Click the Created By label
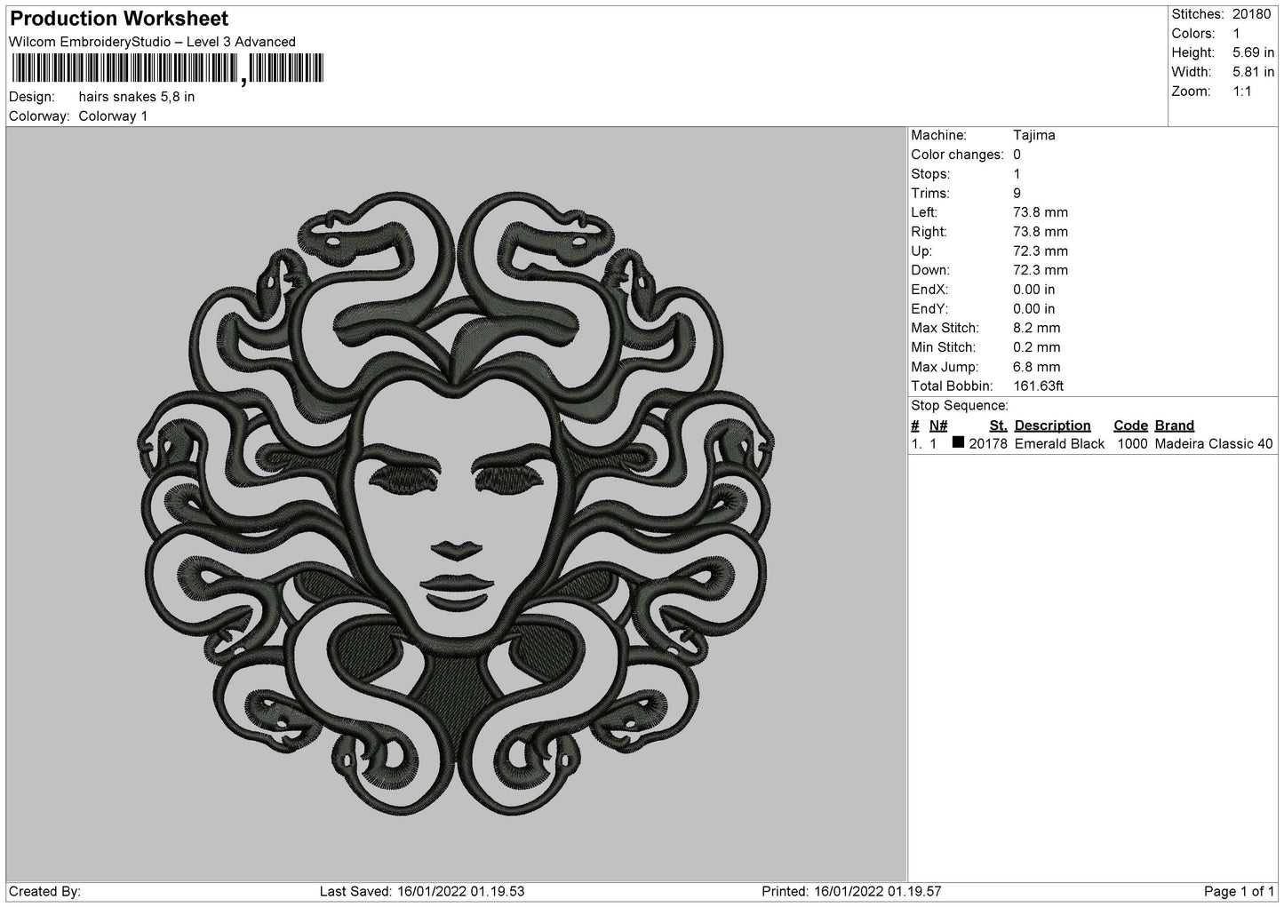 coord(44,892)
